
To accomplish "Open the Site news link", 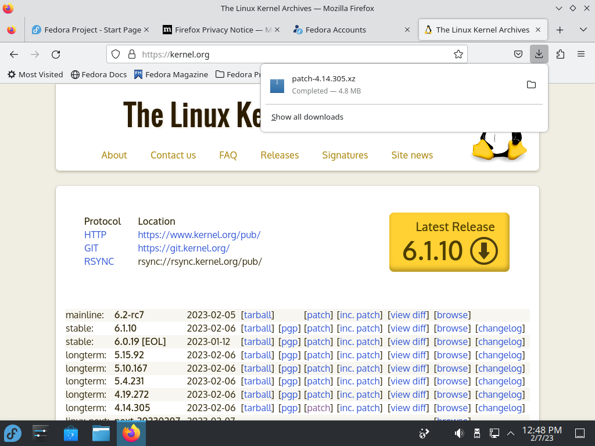I will coord(412,155).
